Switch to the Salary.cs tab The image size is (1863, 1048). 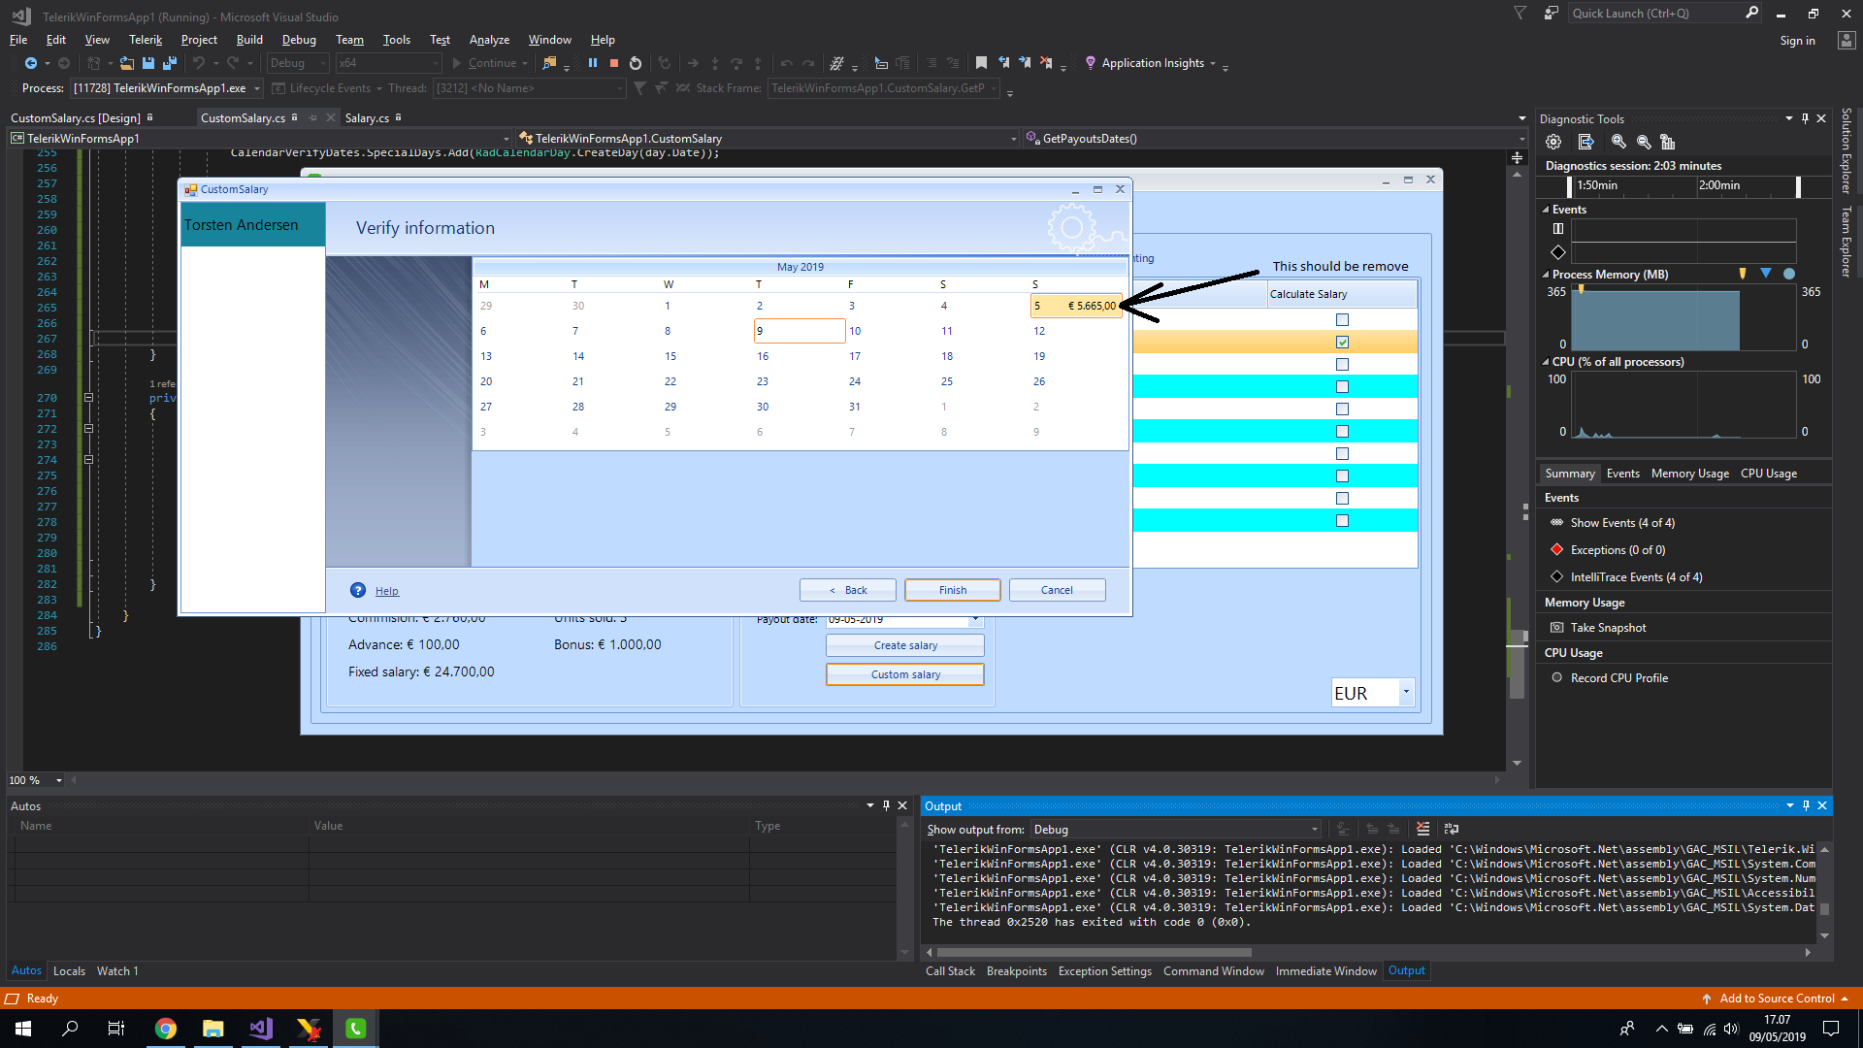click(x=367, y=118)
